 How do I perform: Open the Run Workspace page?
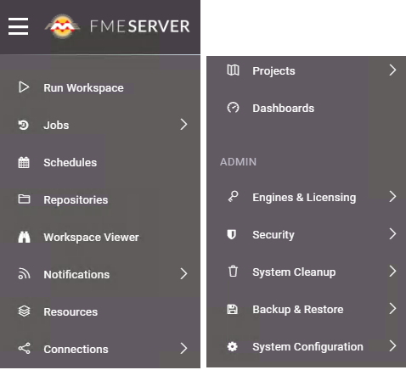tap(83, 88)
